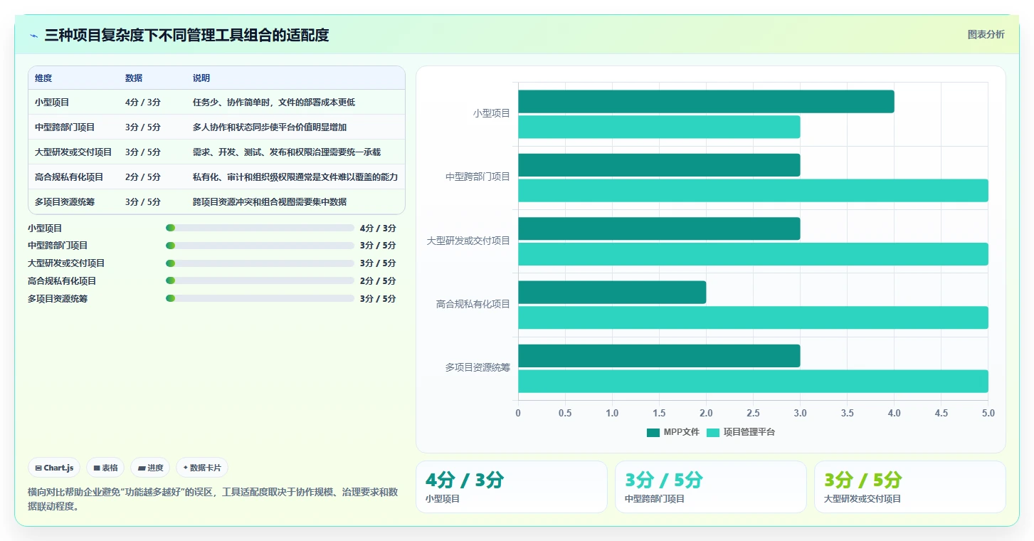Click description 跨项目资源冲突和组合视图需要集中数据
Viewport: 1034px width, 541px height.
pos(270,202)
